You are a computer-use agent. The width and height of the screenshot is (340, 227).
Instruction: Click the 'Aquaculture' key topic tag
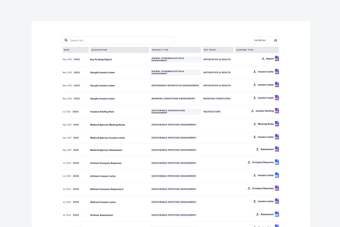(x=212, y=112)
